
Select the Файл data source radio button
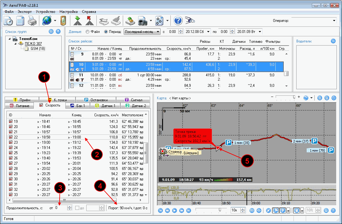(x=87, y=32)
